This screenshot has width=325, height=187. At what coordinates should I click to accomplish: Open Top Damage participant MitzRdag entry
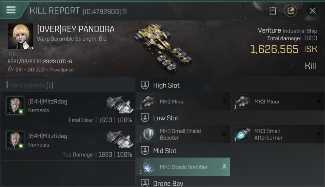tap(68, 143)
